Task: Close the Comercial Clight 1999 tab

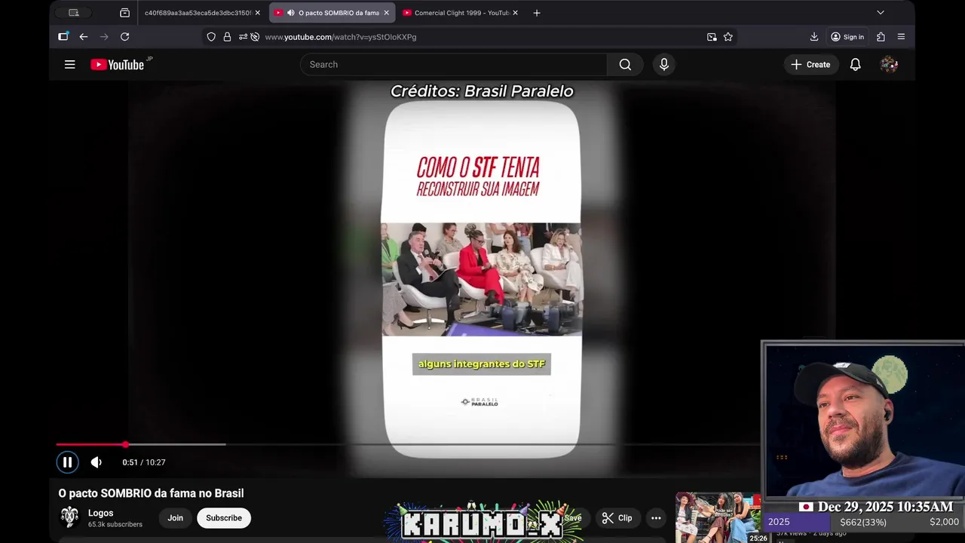Action: pos(515,13)
